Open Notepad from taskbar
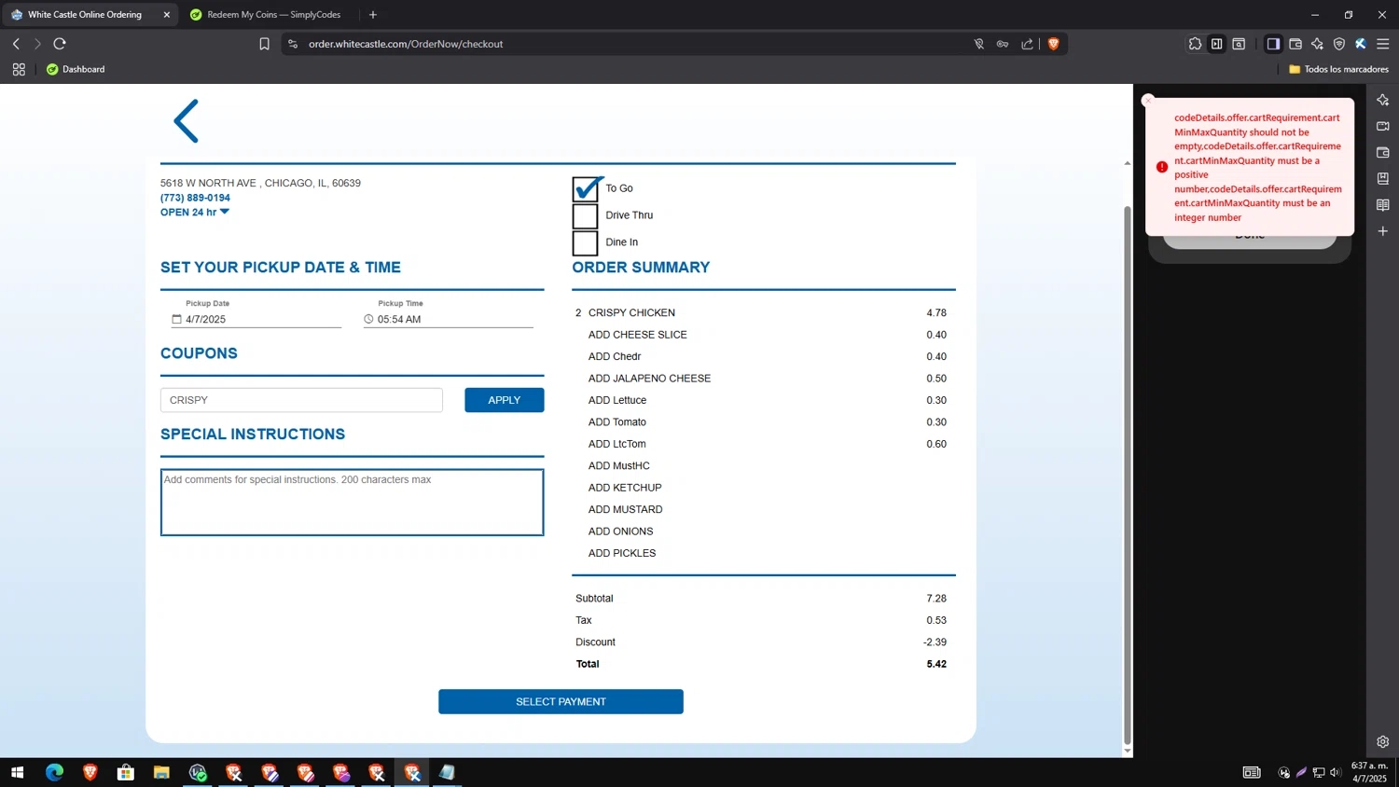Screen dimensions: 1399x787 pos(448,772)
